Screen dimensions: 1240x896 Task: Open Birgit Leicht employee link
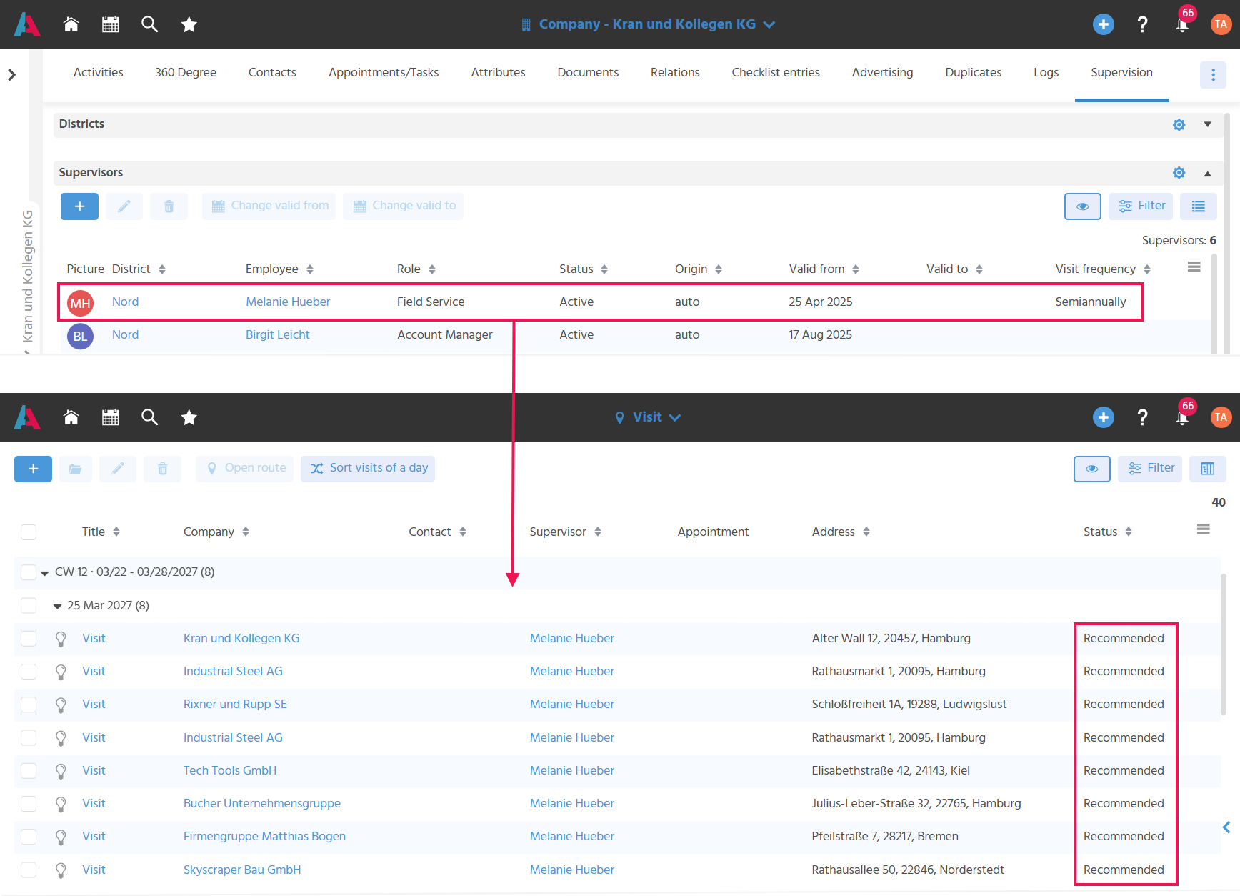pos(278,335)
